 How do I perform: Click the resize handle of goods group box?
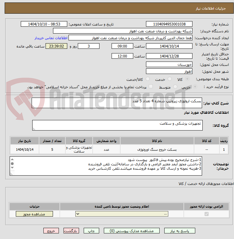tap(34, 129)
